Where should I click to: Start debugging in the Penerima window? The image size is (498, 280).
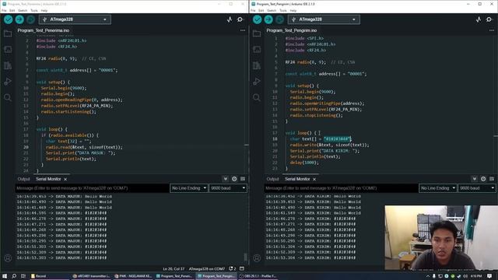[x=30, y=19]
